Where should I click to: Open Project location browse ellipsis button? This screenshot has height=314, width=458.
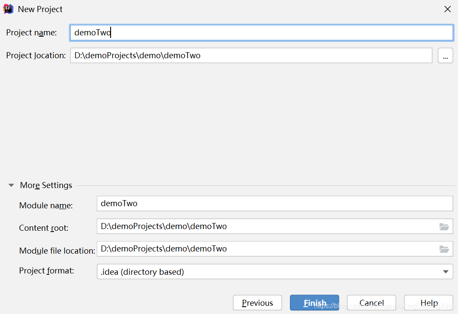coord(445,55)
